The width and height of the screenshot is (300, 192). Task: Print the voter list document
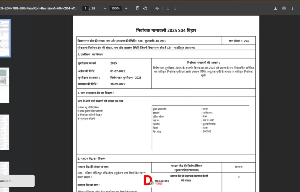point(284,8)
